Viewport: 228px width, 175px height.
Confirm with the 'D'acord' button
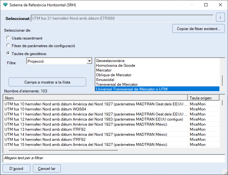[16, 168]
